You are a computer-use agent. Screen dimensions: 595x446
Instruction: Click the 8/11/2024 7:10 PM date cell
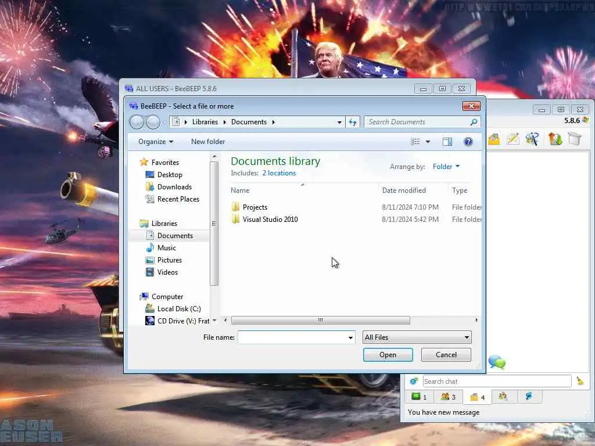click(x=410, y=207)
